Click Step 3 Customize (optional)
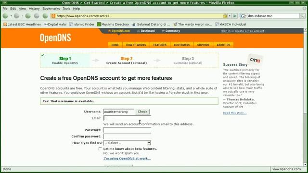The height and width of the screenshot is (173, 308). click(188, 60)
